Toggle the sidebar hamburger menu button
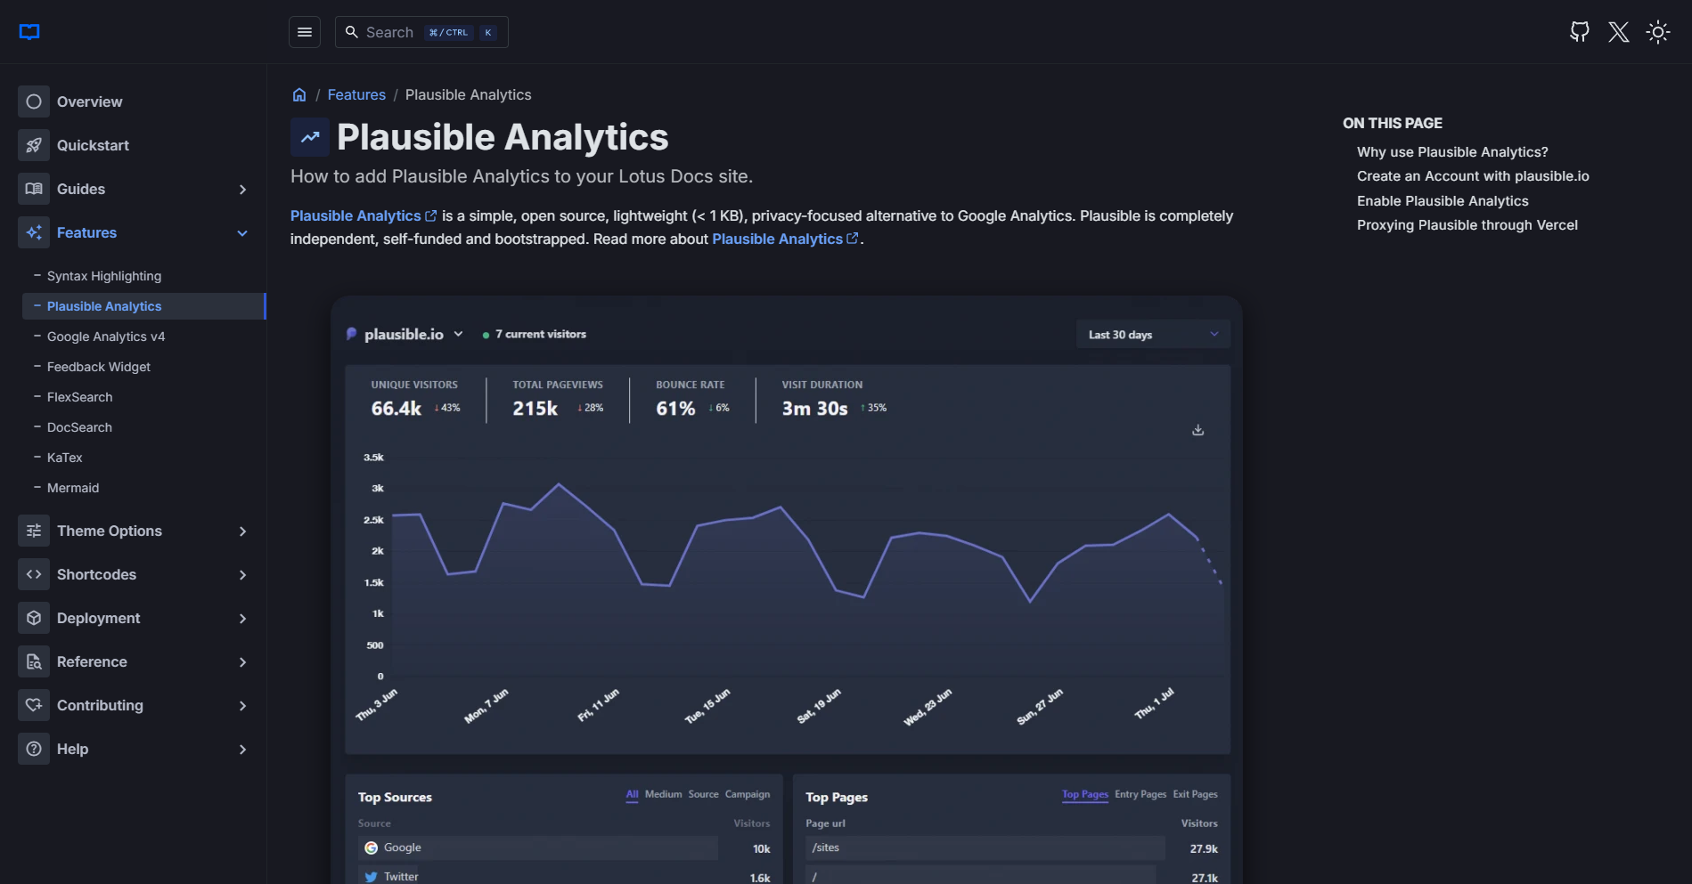This screenshot has width=1692, height=884. [305, 32]
